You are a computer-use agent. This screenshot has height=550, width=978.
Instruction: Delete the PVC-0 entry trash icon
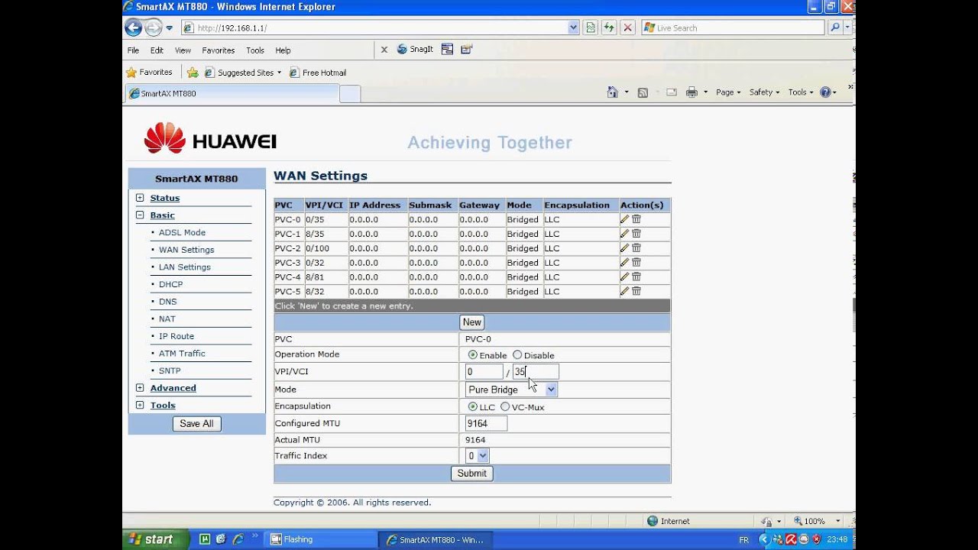coord(636,219)
